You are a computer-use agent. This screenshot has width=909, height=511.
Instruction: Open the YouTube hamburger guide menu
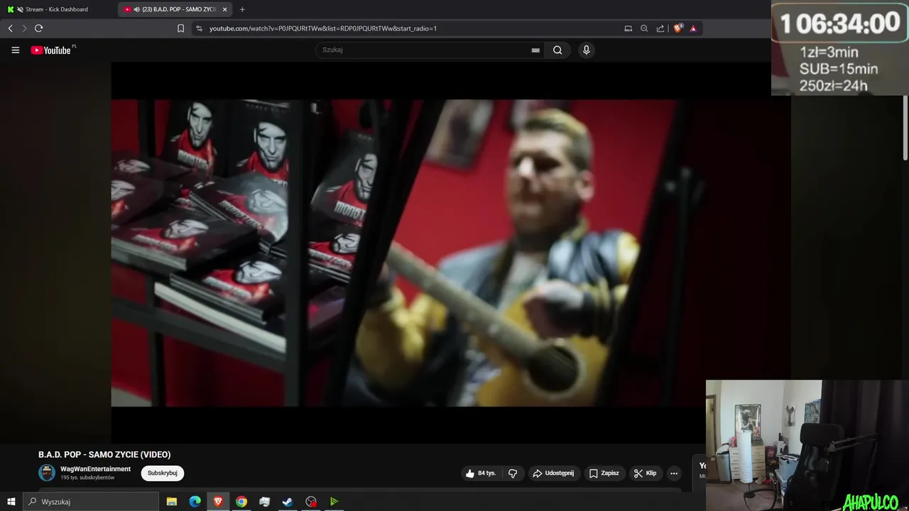15,50
